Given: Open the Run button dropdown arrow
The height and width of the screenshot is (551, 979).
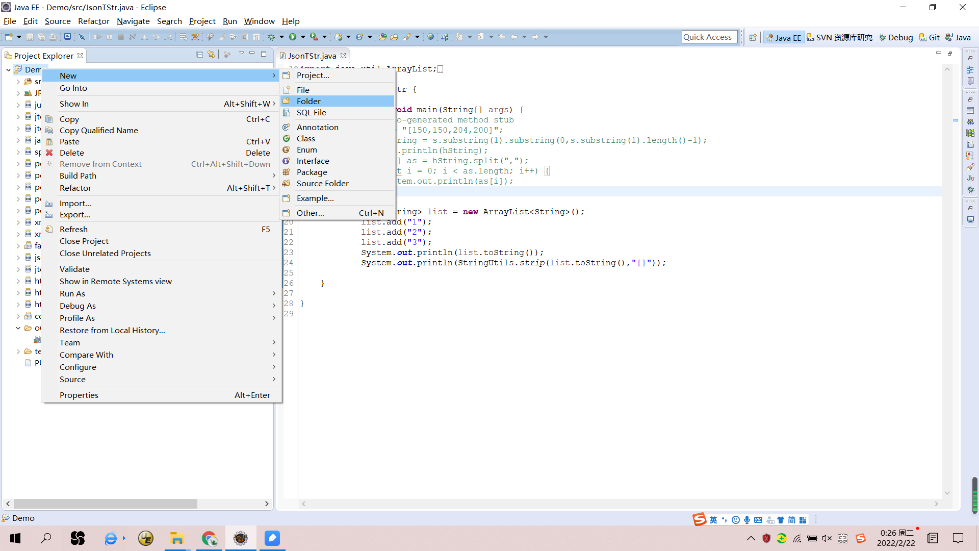Looking at the screenshot, I should coord(303,37).
